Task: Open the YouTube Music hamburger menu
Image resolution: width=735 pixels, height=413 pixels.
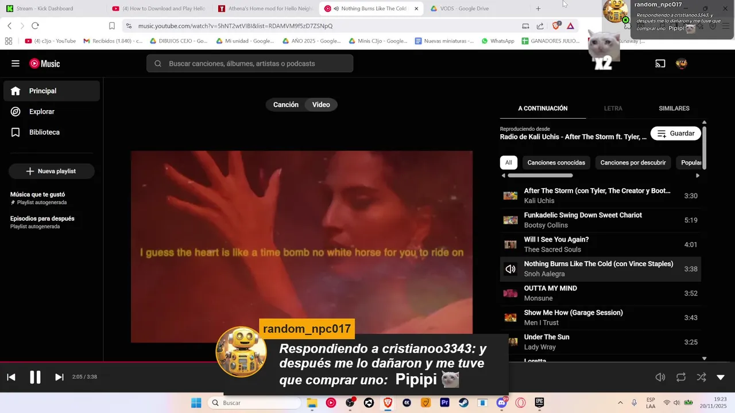Action: pos(16,64)
